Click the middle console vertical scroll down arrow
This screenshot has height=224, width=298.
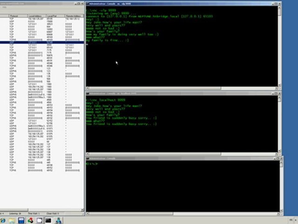pos(279,151)
